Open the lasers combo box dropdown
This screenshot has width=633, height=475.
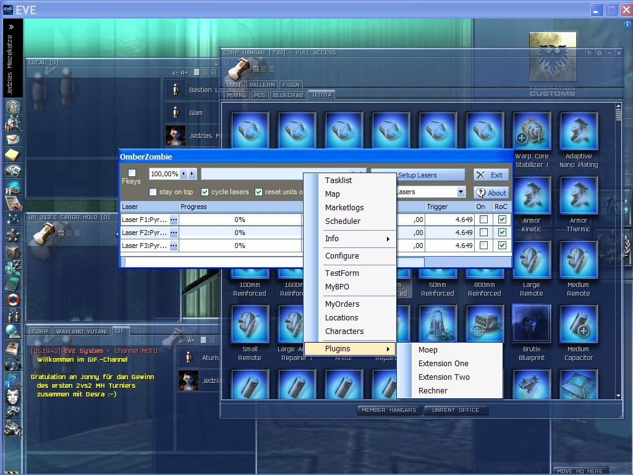[461, 192]
